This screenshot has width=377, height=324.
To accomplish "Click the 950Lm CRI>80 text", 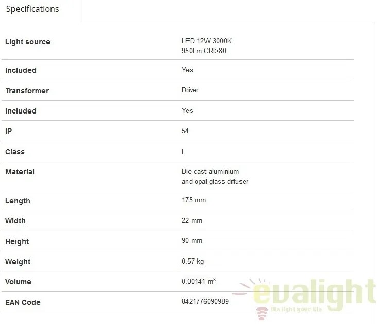I will (204, 51).
